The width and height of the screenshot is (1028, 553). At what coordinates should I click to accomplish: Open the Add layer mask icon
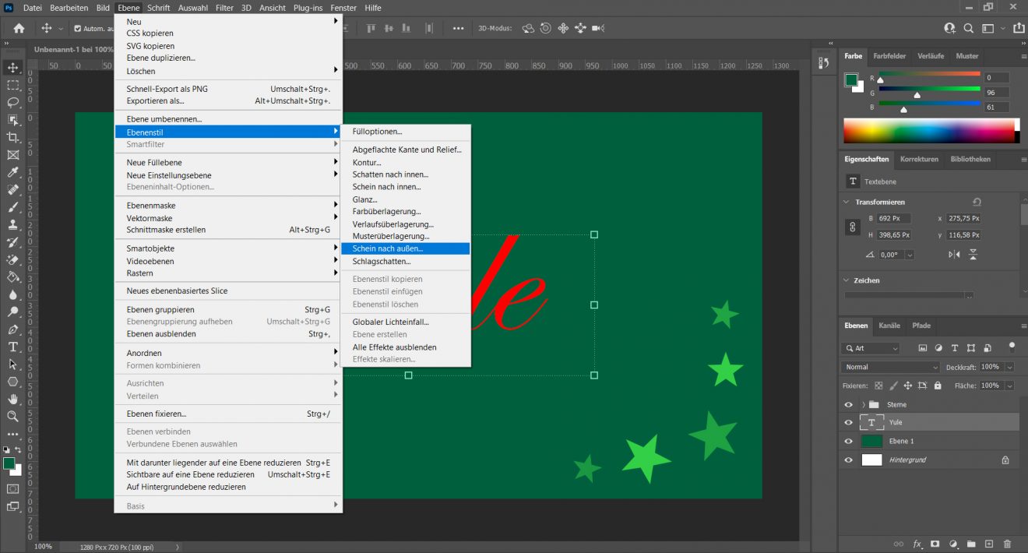tap(935, 544)
